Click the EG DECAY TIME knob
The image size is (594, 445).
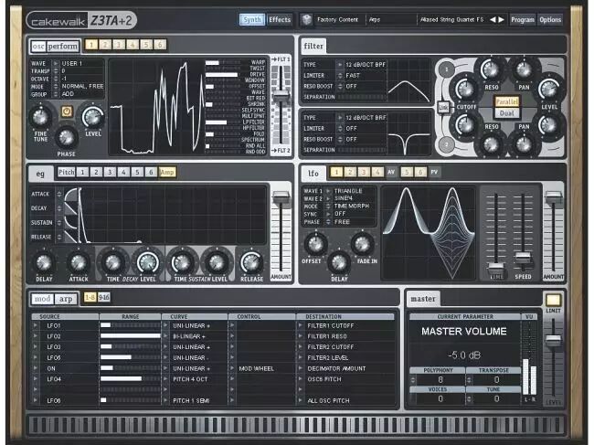coord(113,263)
